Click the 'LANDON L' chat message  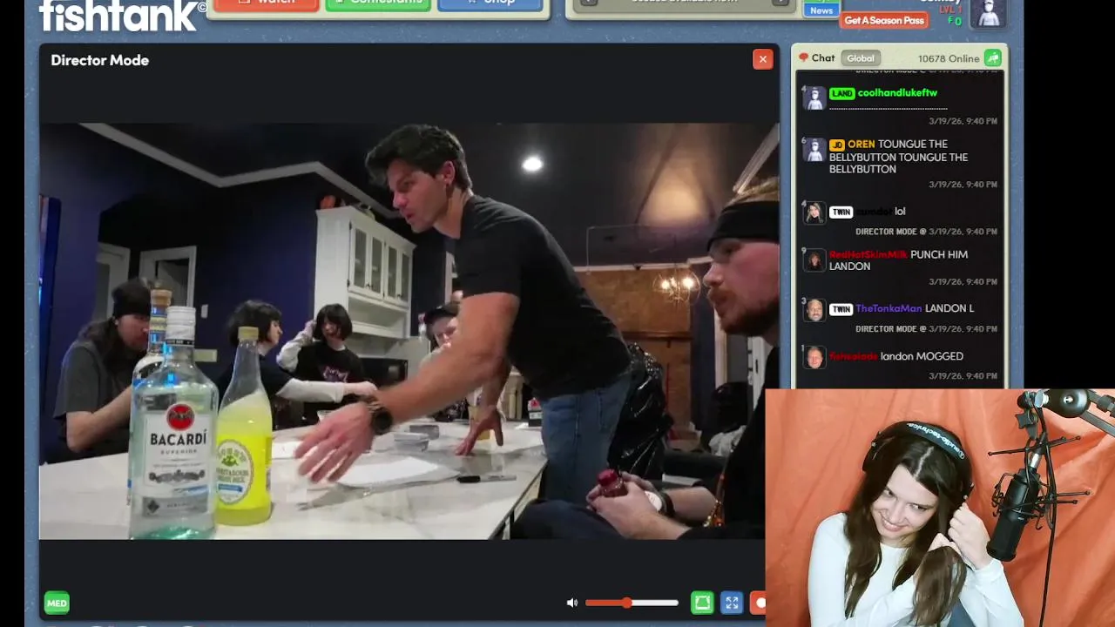(949, 308)
